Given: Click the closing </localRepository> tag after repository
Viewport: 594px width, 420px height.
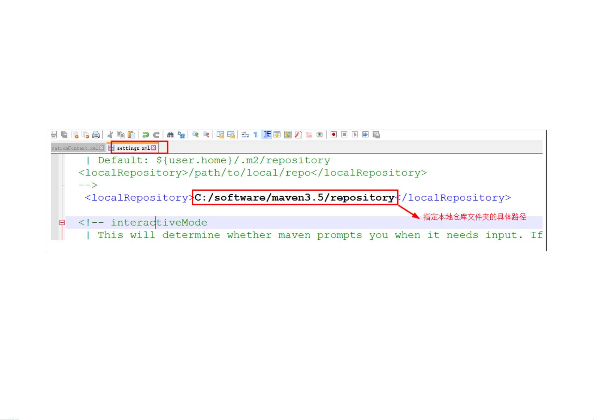Looking at the screenshot, I should (x=453, y=198).
